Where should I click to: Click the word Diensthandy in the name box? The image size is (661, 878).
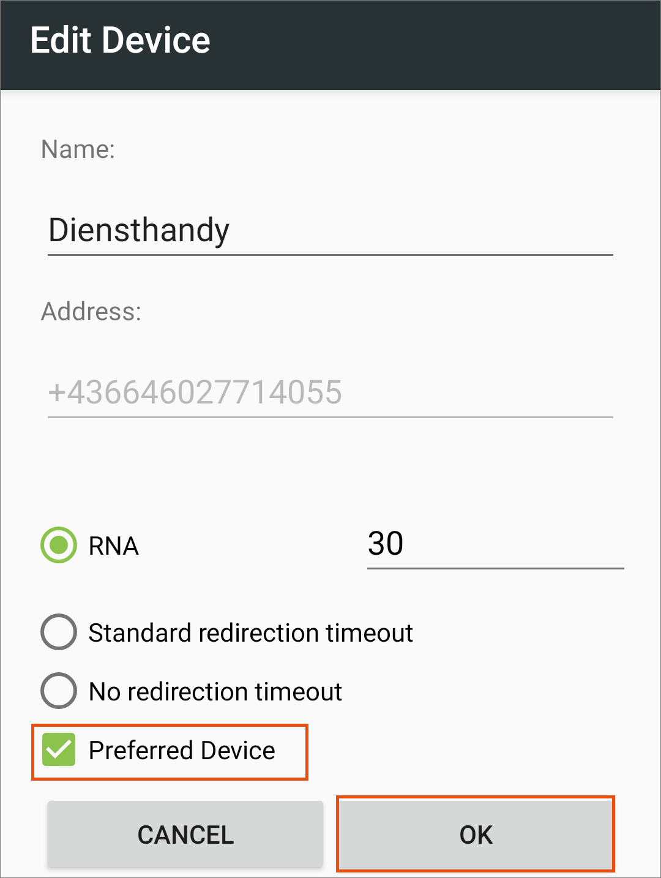tap(139, 231)
